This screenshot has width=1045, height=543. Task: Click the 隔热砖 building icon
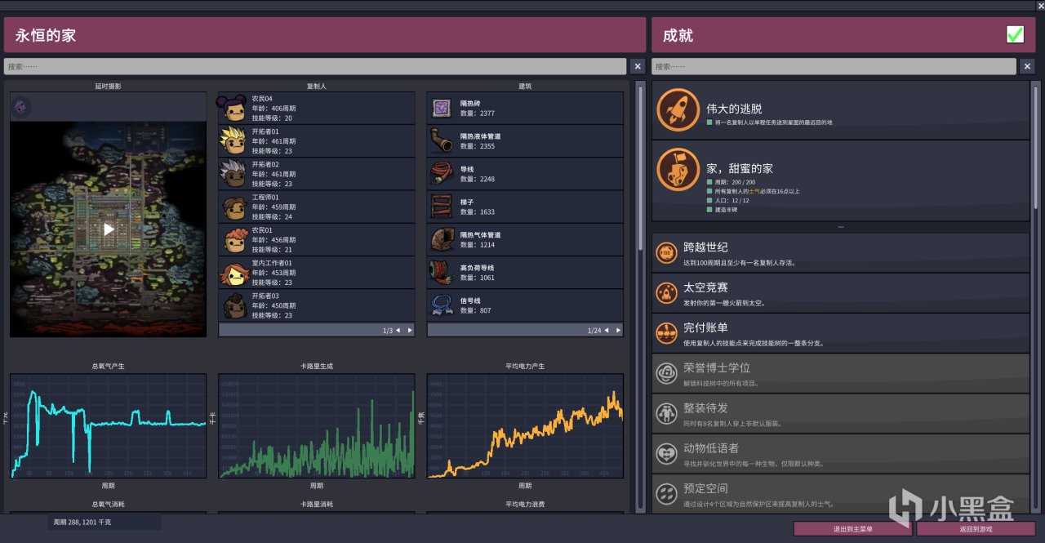pyautogui.click(x=442, y=108)
